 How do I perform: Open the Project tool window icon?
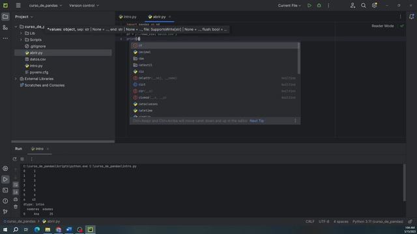5,17
